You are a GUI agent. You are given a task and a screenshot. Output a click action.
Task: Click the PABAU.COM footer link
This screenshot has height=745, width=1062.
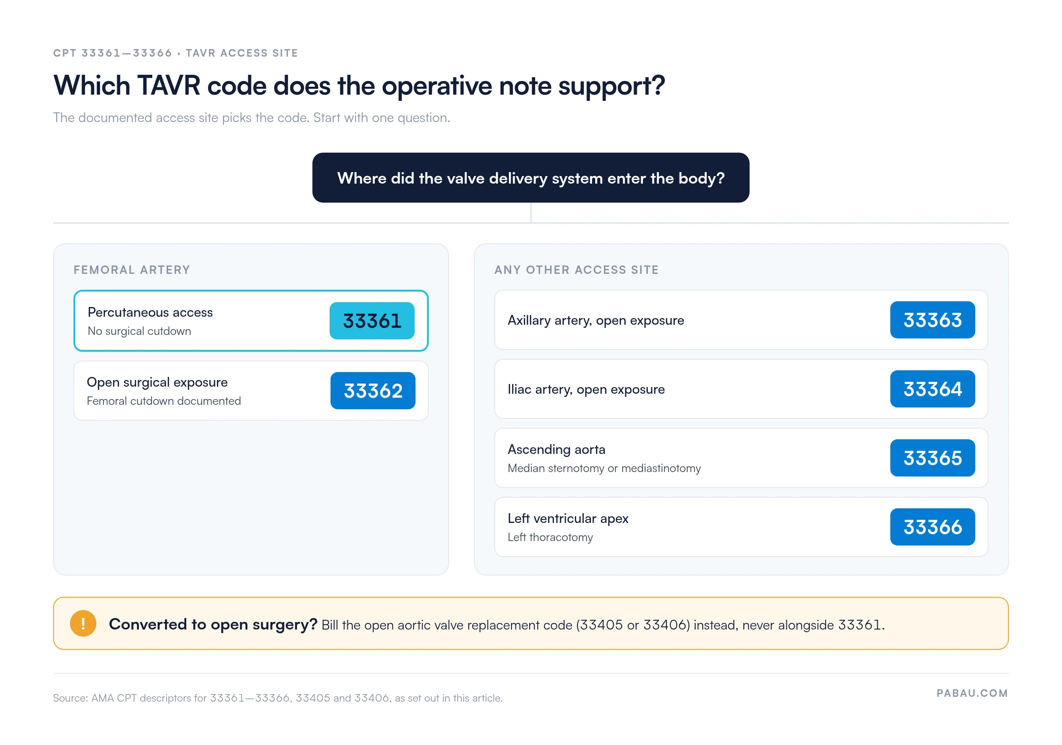(x=972, y=693)
